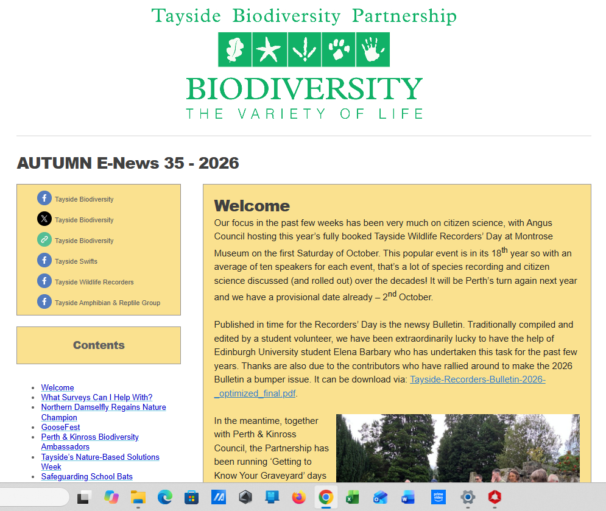Jump to Welcome in the contents list
The width and height of the screenshot is (606, 511).
pyautogui.click(x=58, y=387)
